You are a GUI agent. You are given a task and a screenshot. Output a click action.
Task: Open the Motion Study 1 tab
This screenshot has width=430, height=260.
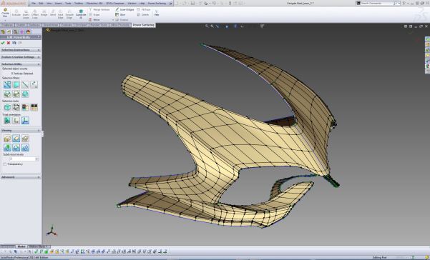[39, 246]
